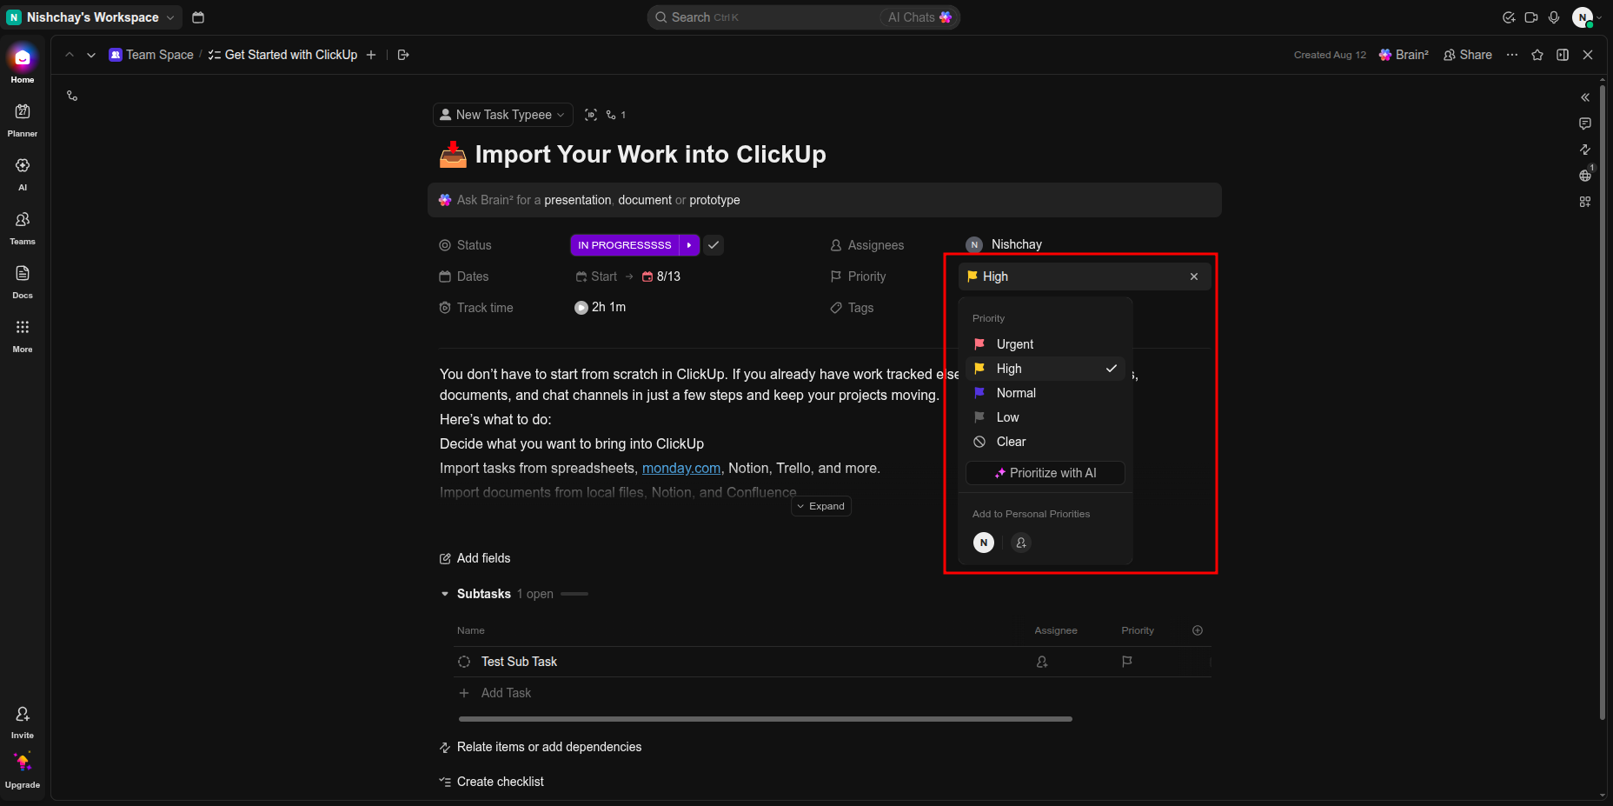Open the activity comments icon in right panel

(x=1585, y=123)
